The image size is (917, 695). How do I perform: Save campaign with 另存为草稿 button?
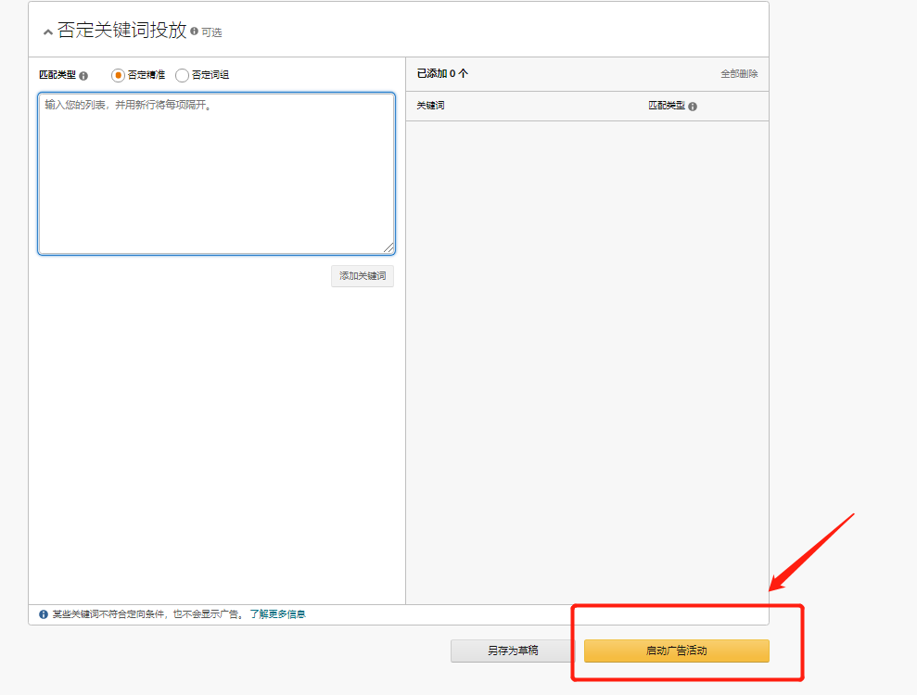pos(512,651)
